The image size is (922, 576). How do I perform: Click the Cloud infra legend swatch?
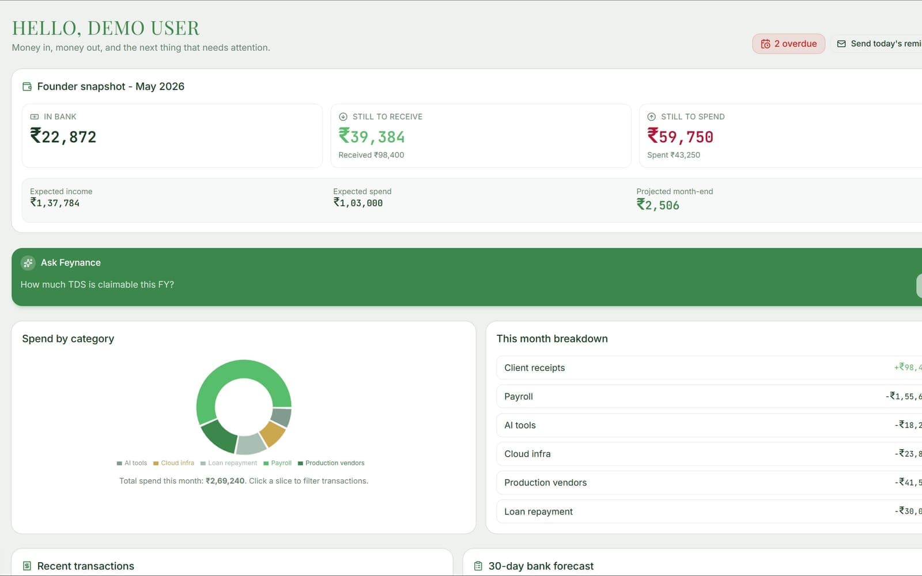tap(156, 463)
